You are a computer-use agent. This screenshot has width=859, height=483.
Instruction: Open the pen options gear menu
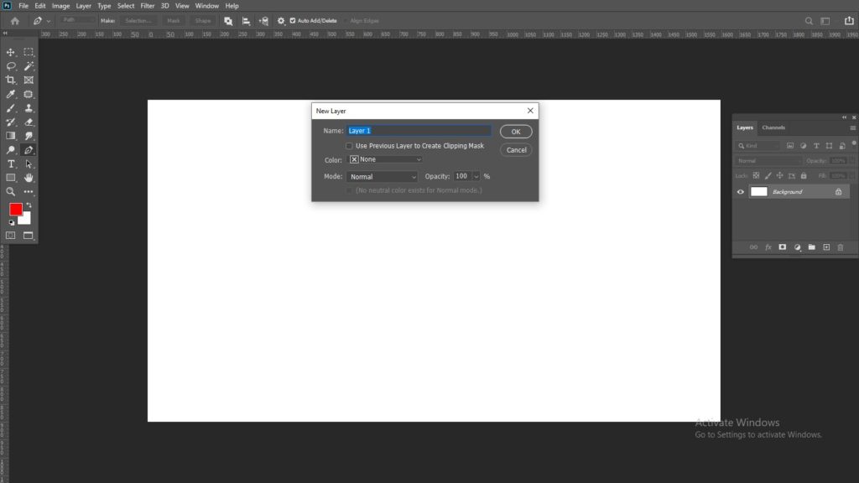coord(281,21)
